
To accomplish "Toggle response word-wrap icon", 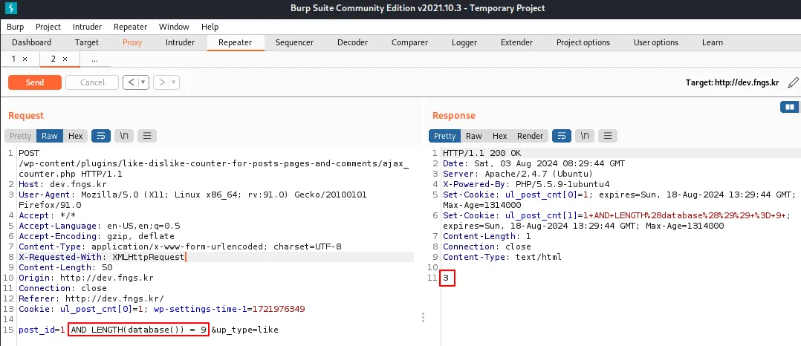I will [x=562, y=136].
